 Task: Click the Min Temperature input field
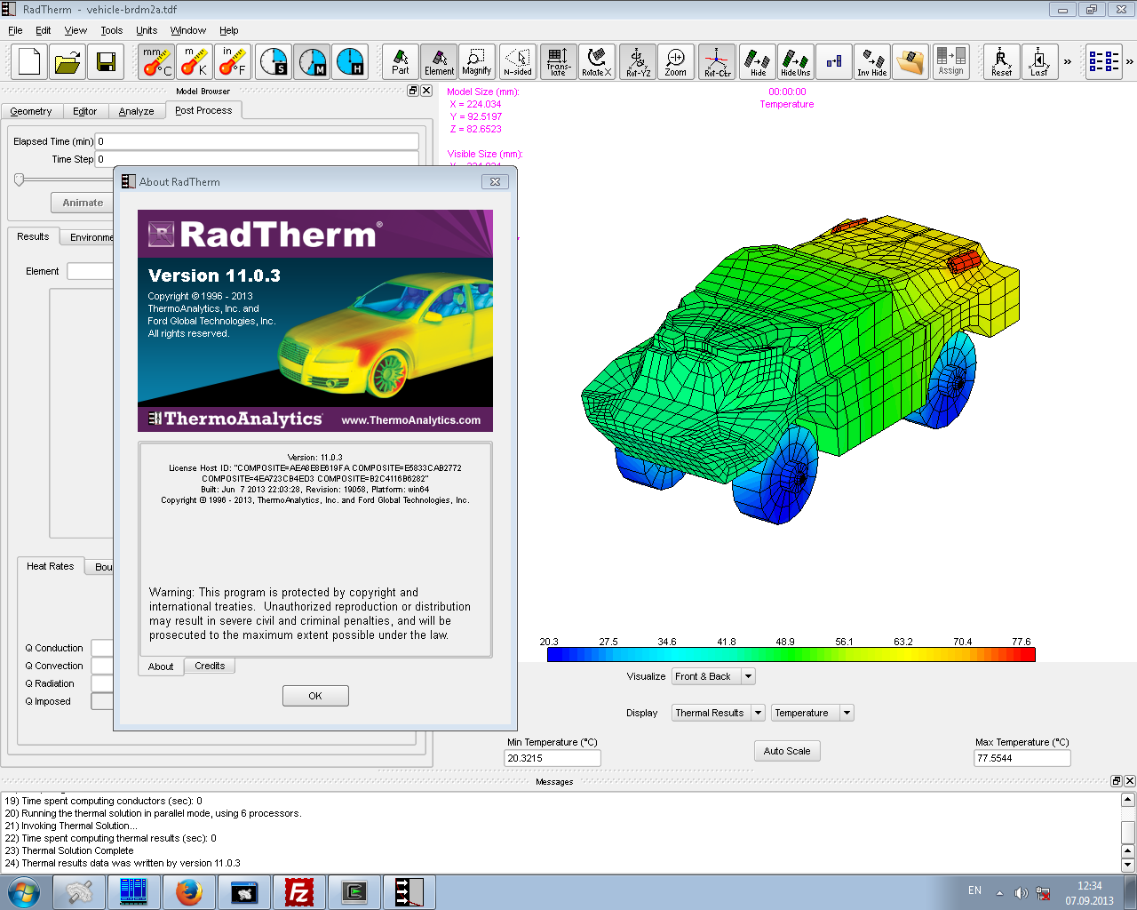(x=553, y=758)
